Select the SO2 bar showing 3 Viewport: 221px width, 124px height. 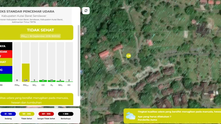[x=34, y=62]
